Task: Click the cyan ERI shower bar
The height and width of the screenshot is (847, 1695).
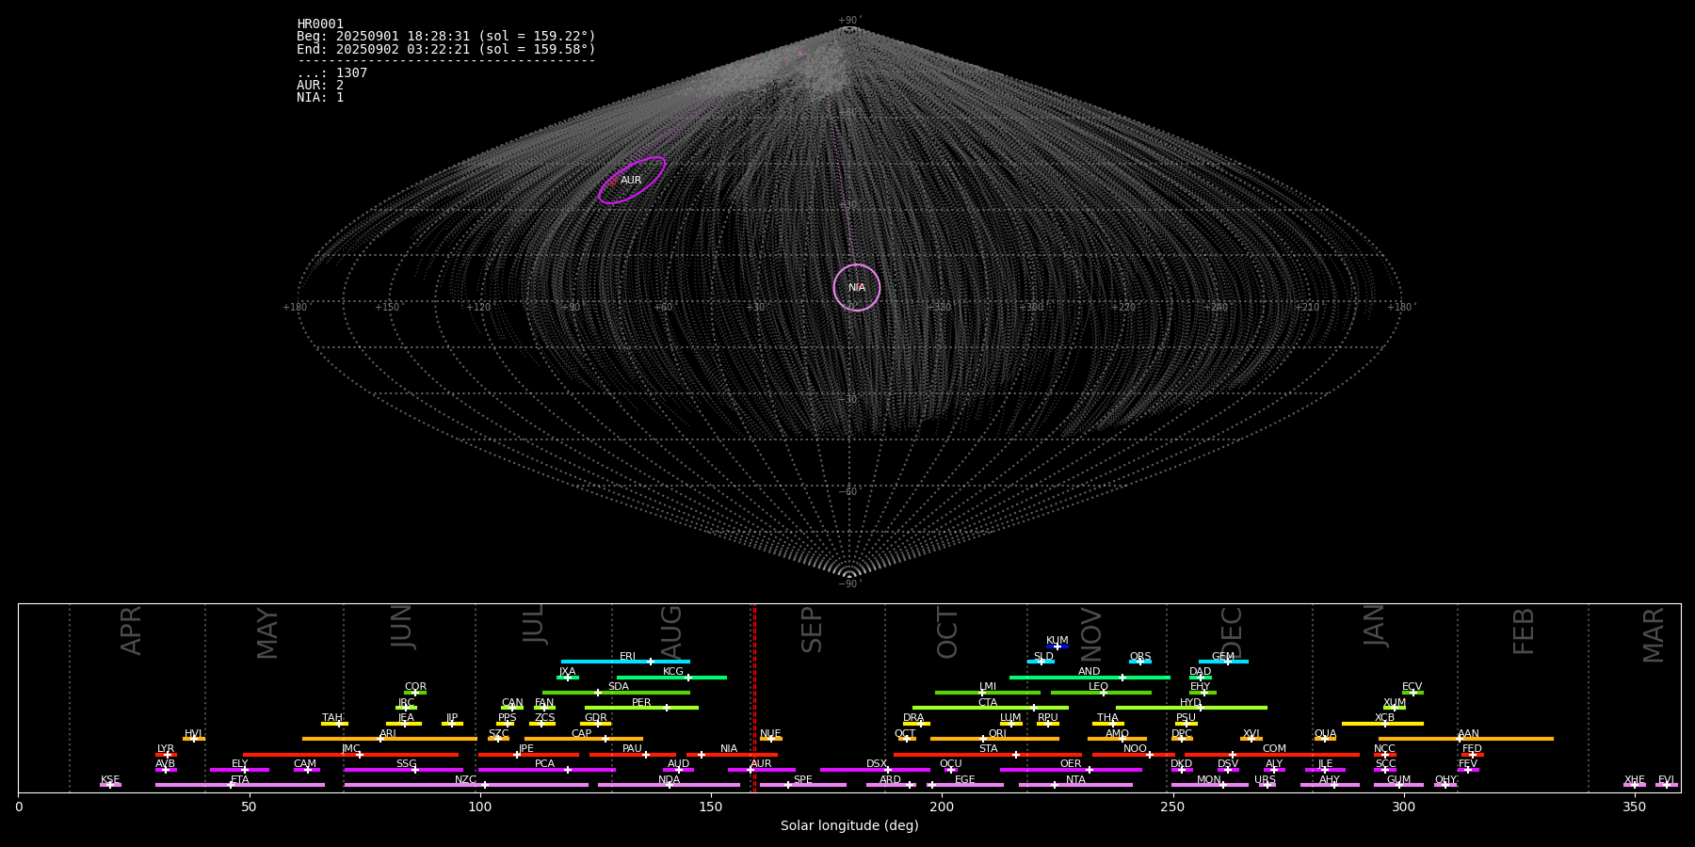Action: 625,662
